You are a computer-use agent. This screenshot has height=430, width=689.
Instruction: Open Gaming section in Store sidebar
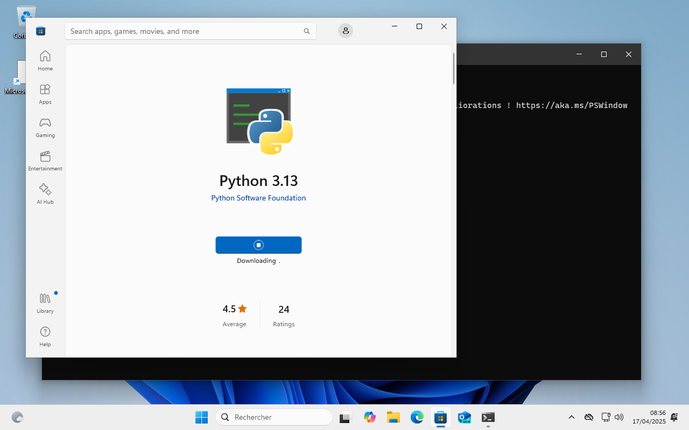pos(45,127)
